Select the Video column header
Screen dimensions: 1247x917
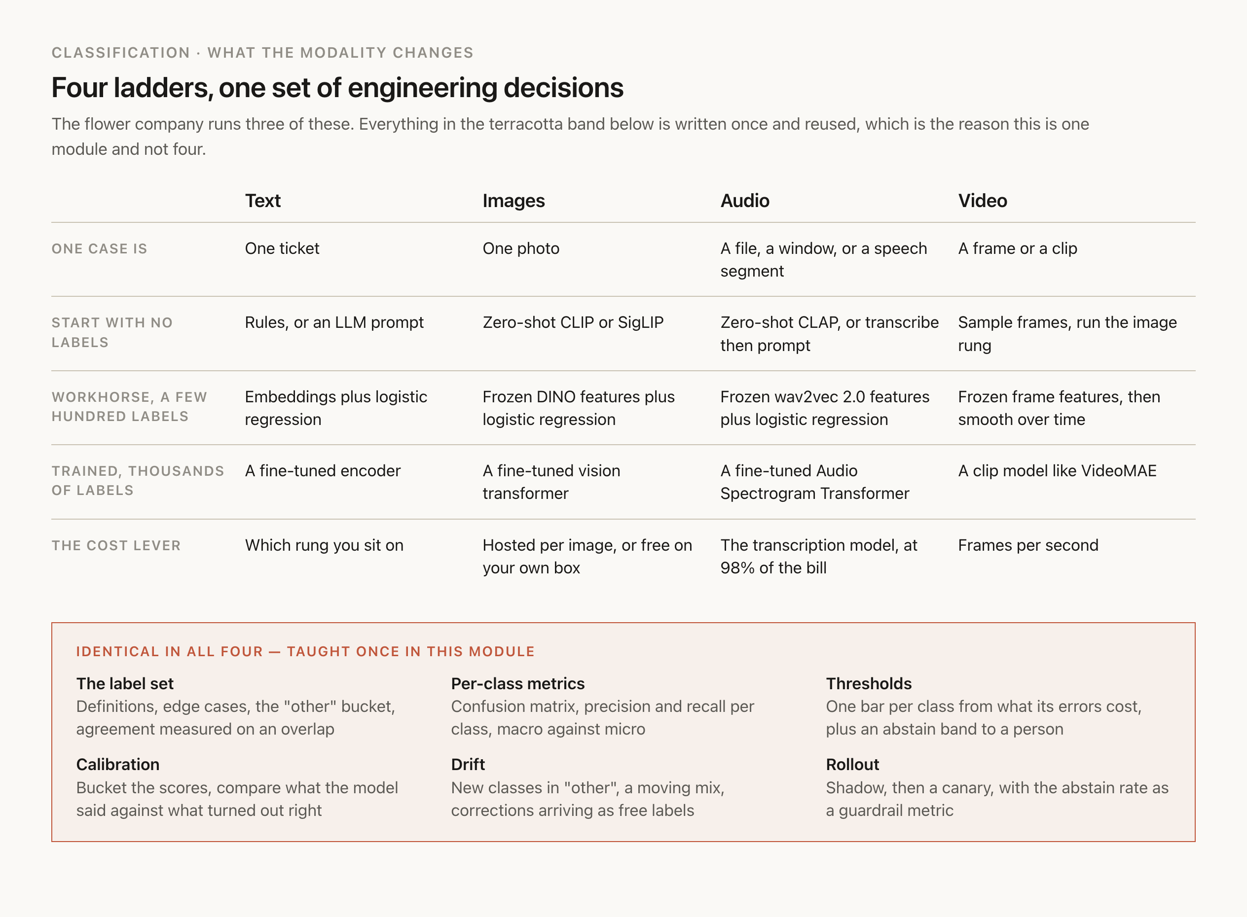982,200
